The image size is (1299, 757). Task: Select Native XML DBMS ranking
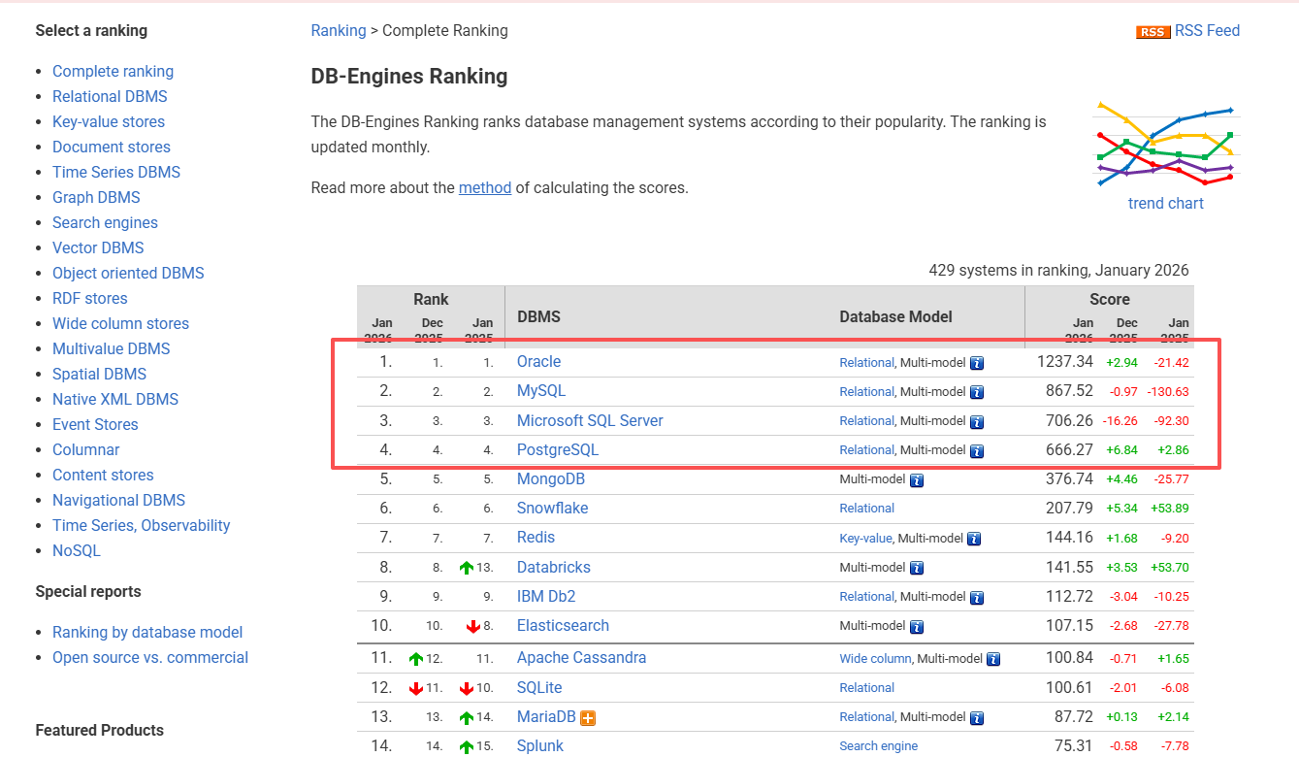click(115, 399)
